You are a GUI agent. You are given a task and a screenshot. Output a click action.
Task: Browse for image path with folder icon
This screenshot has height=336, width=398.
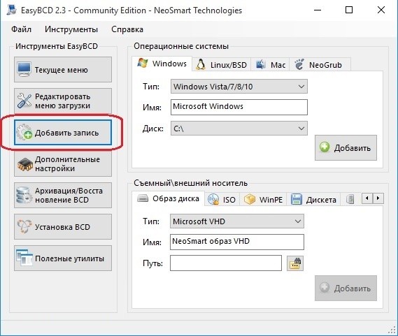pyautogui.click(x=295, y=263)
